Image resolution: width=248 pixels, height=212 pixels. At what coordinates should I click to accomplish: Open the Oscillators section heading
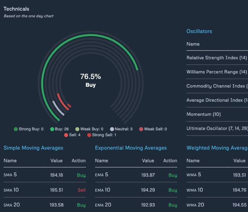click(x=199, y=31)
